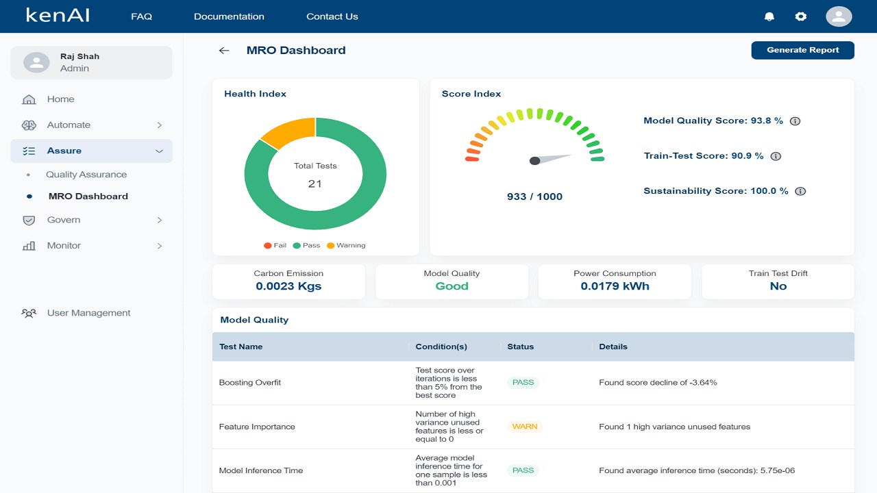
Task: Click the Power Consumption card
Action: (615, 281)
